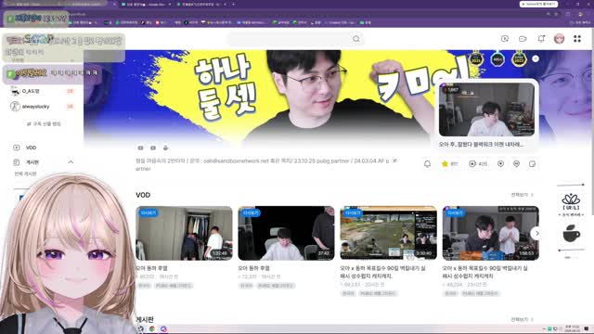
Task: Click the smiley face icon in channel actions
Action: point(516,164)
